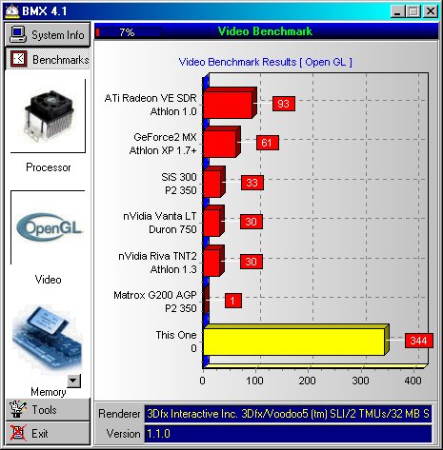
Task: Click the Version 1.1.0 field
Action: coord(288,434)
